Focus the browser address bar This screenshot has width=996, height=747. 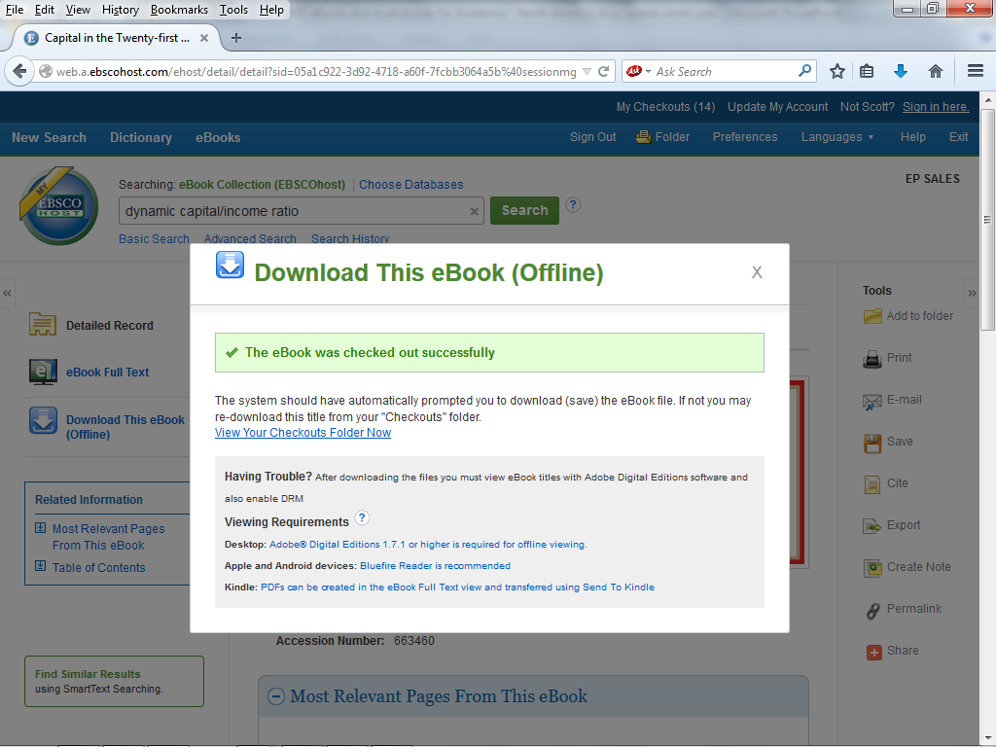316,71
